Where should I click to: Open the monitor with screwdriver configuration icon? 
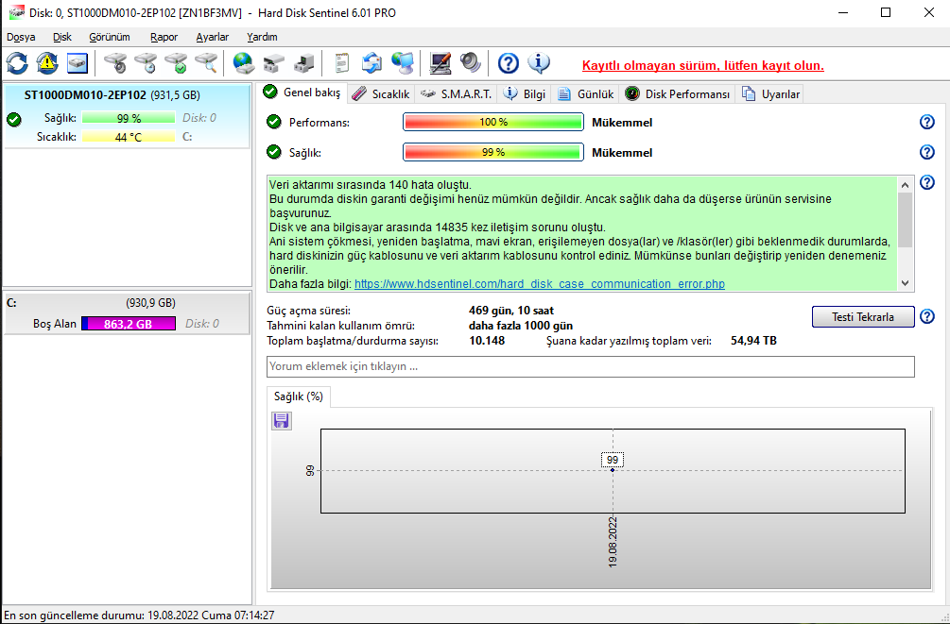click(440, 63)
